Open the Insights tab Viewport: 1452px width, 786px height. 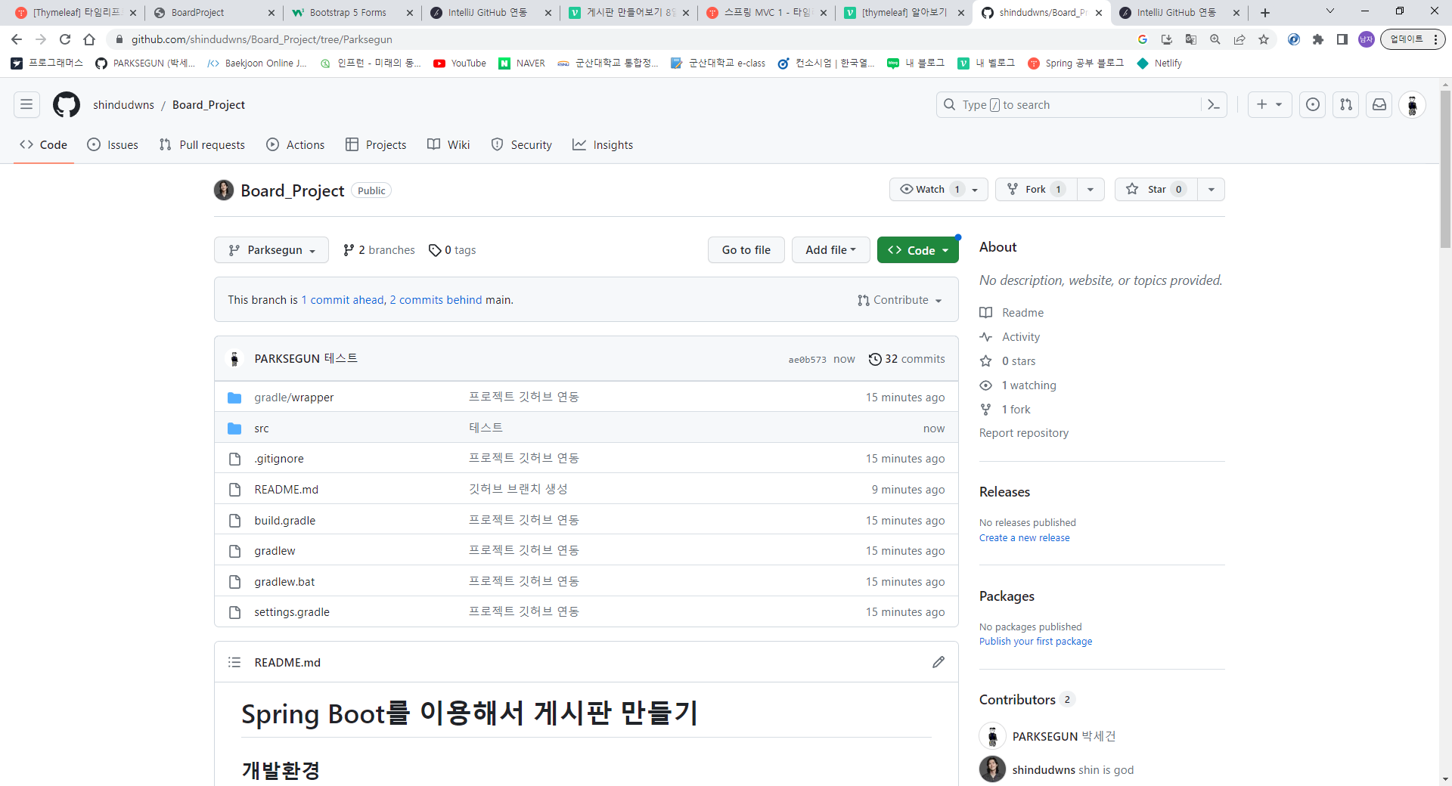(603, 145)
